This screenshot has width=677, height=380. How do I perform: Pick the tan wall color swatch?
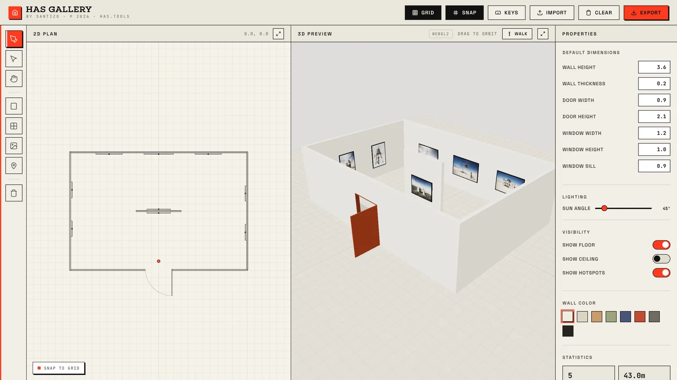click(x=597, y=317)
